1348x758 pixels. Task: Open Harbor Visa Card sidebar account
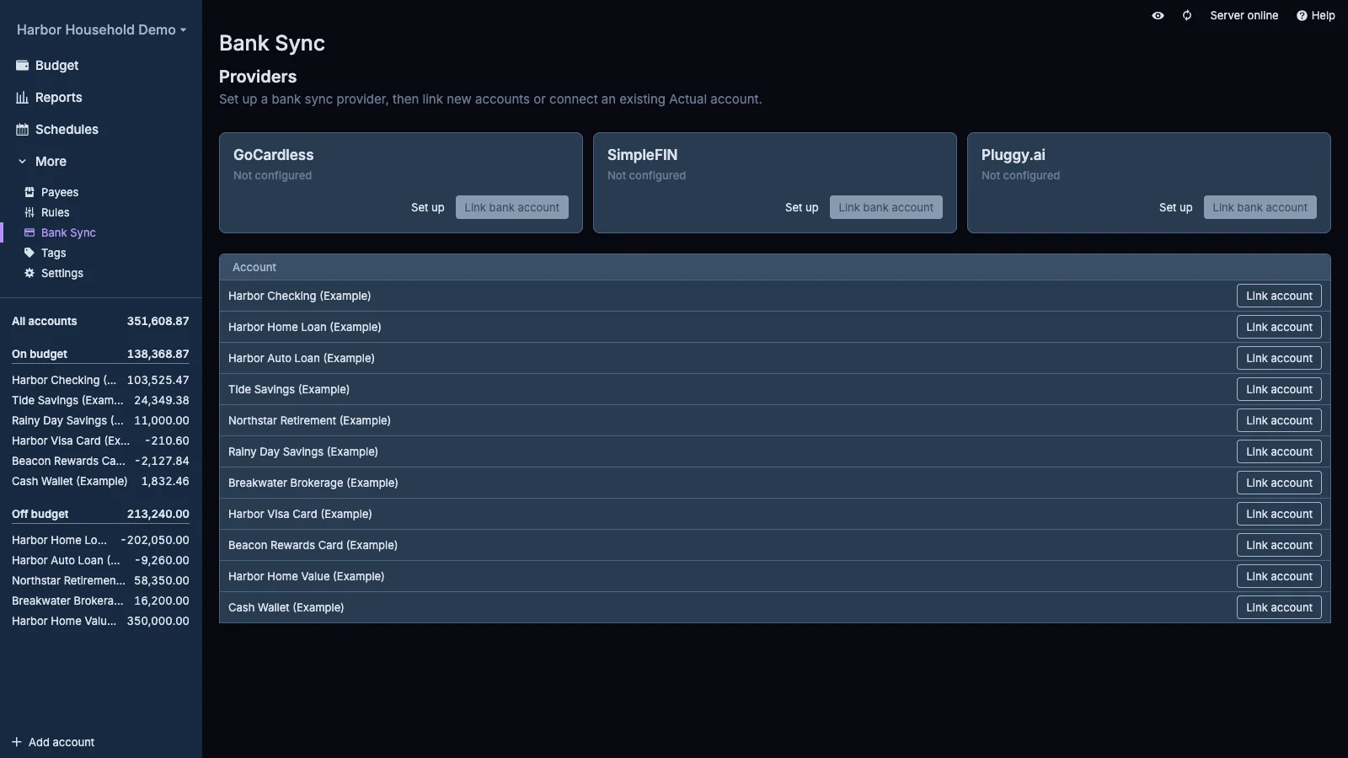tap(100, 440)
